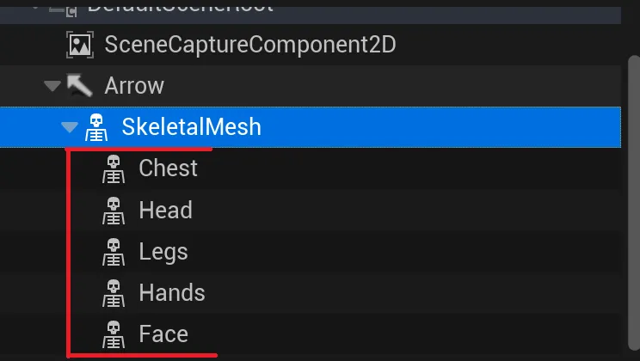Screen dimensions: 640x361
Task: Collapse the Arrow component tree node
Action: click(x=52, y=86)
